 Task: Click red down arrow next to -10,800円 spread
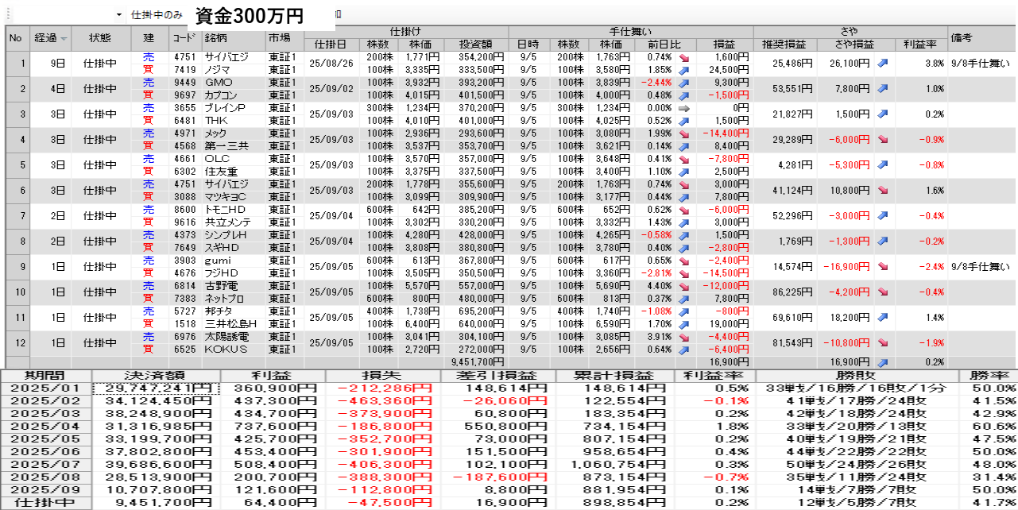click(x=882, y=343)
